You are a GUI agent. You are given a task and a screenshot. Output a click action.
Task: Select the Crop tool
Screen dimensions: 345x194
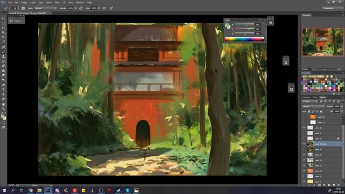click(x=3, y=37)
